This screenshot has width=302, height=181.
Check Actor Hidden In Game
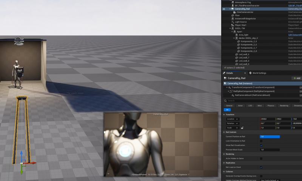click(x=261, y=158)
